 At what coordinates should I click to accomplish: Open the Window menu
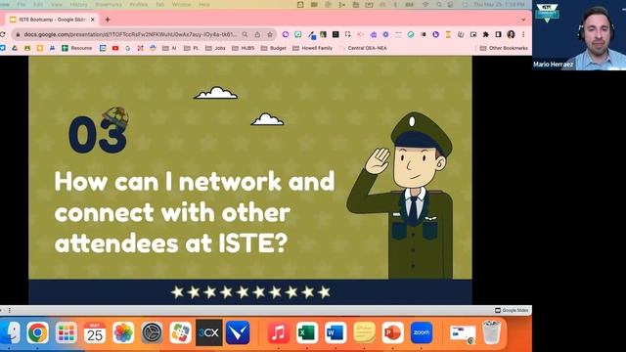pos(181,4)
